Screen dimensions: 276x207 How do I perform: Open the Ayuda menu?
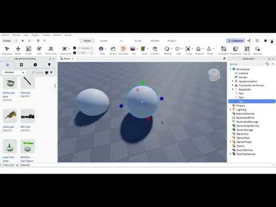tap(68, 35)
